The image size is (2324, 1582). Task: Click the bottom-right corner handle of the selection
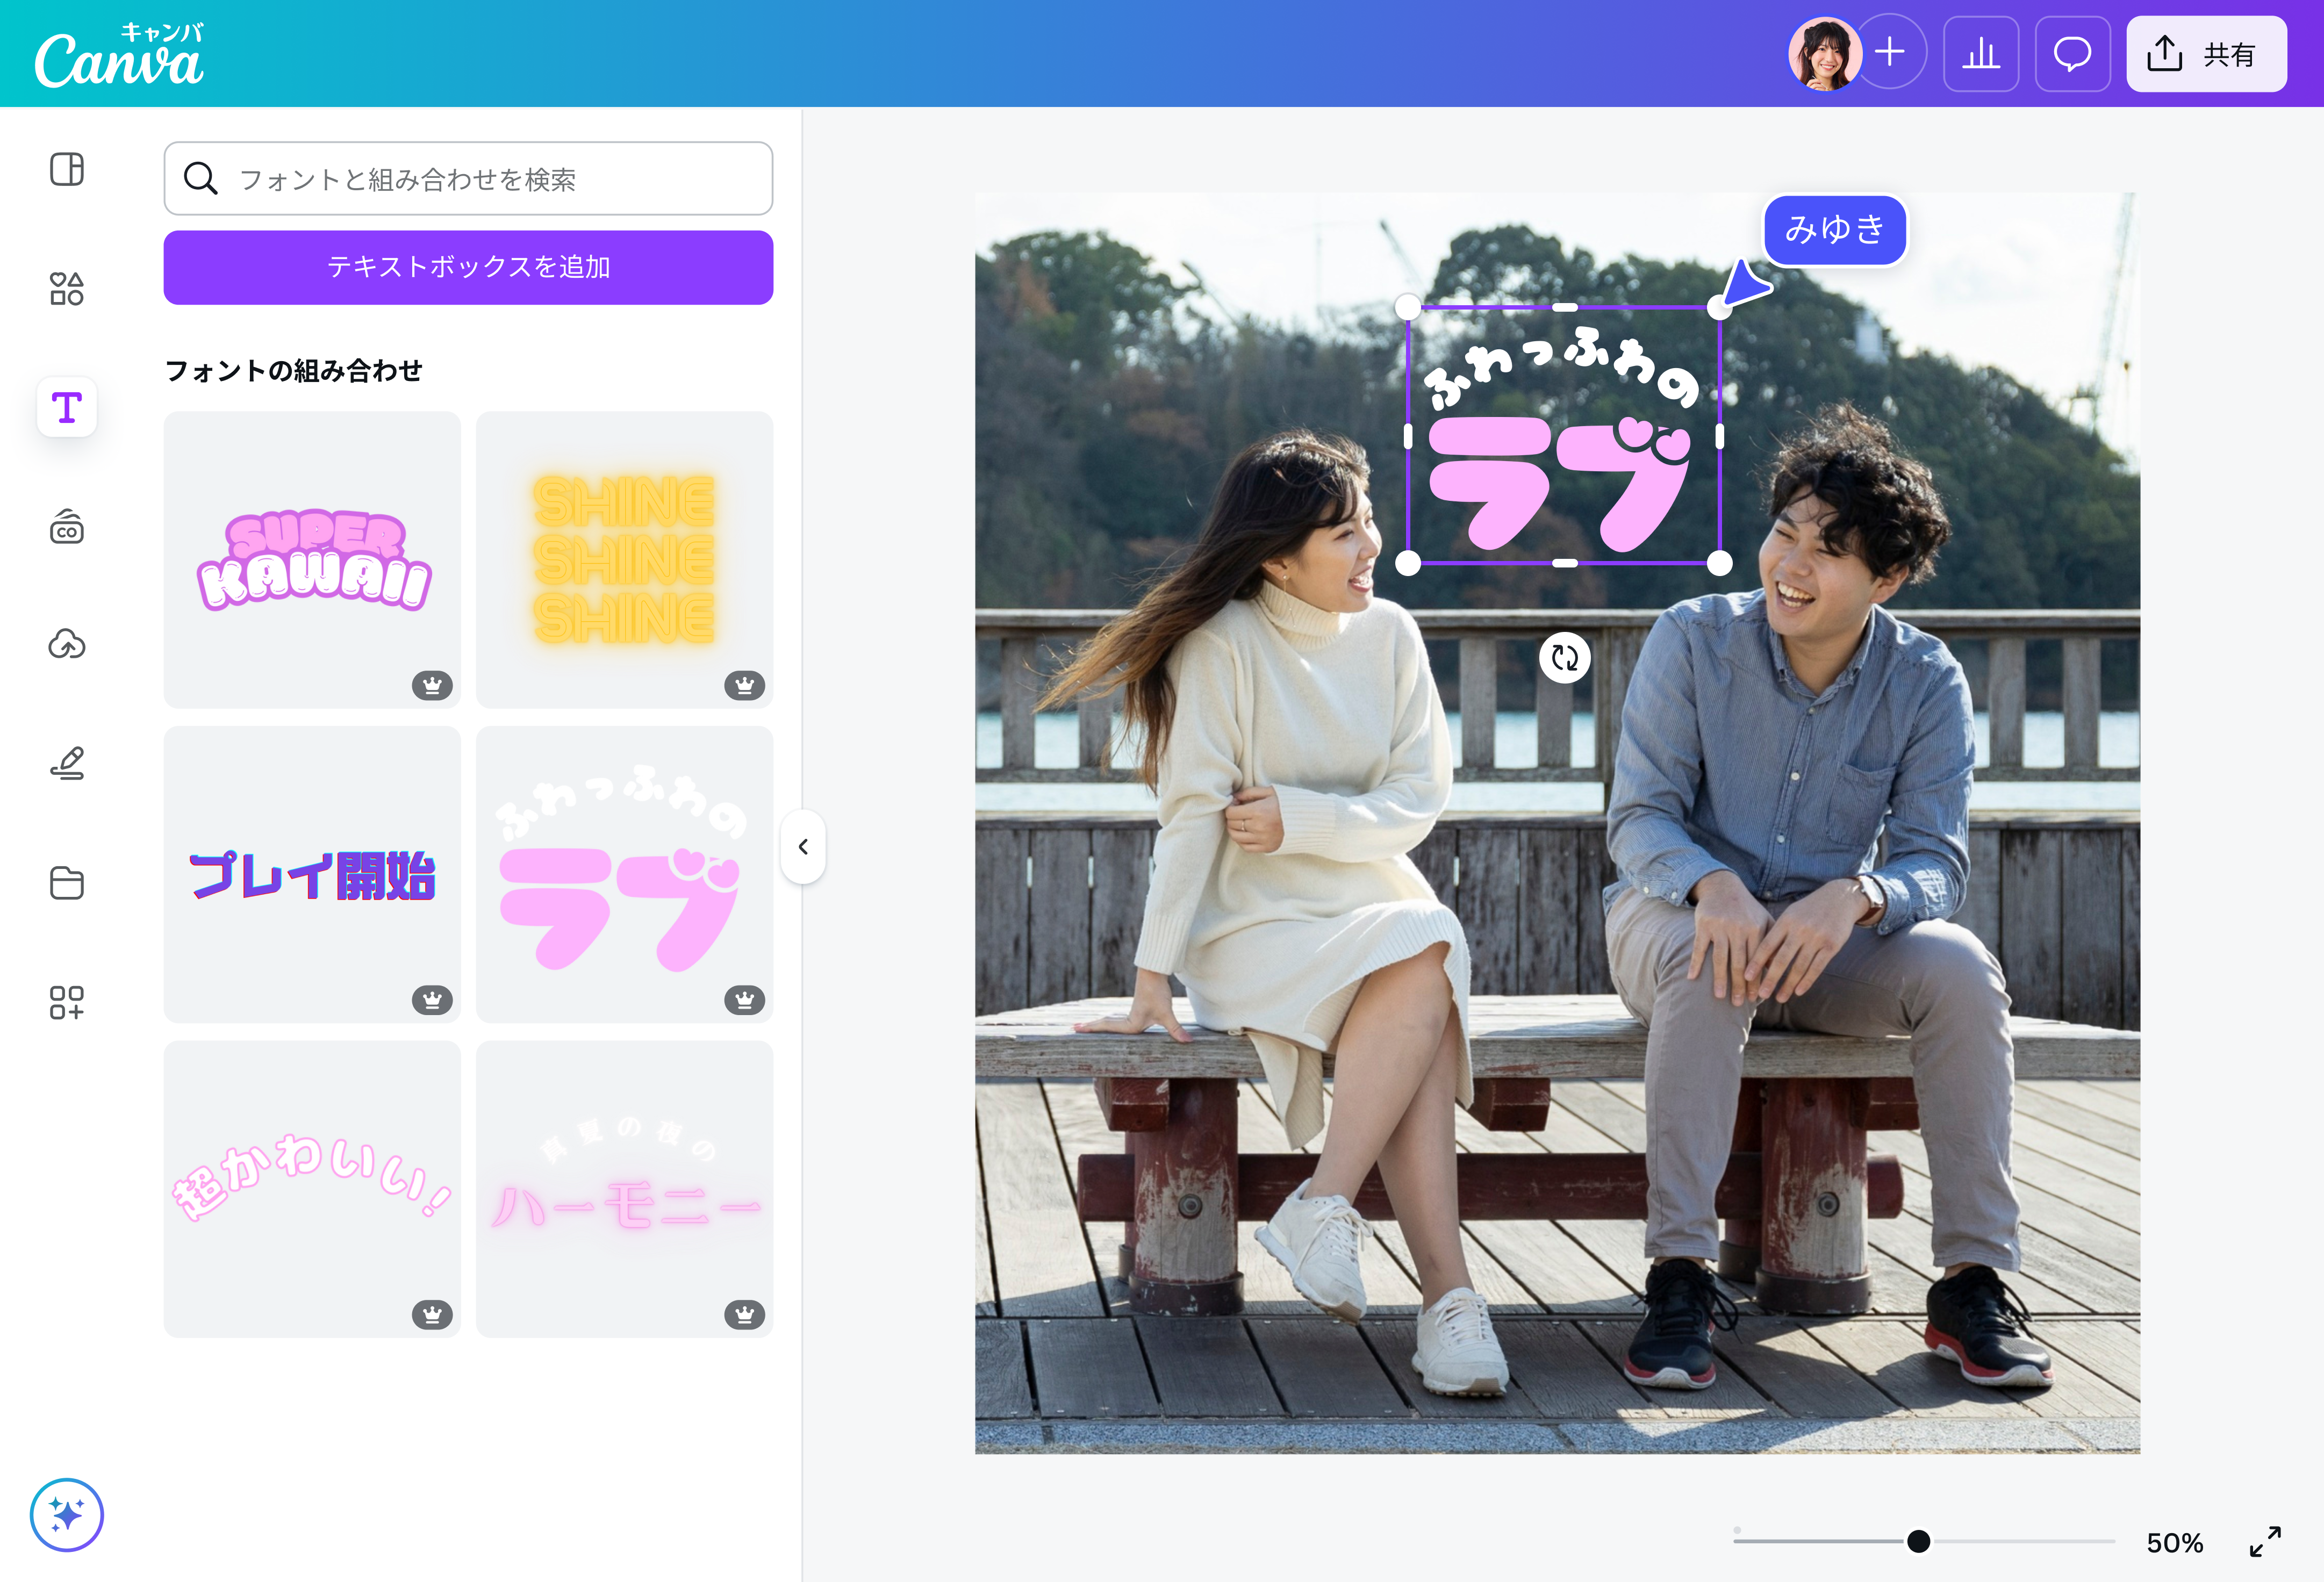tap(1719, 564)
